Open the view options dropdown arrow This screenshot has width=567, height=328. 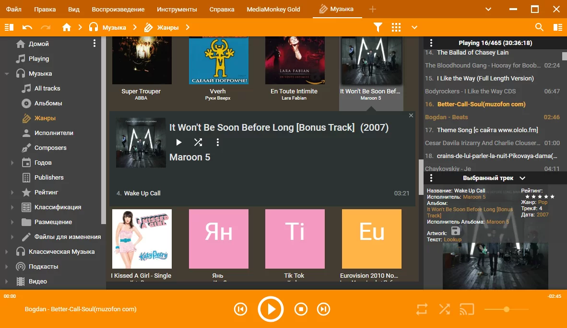414,27
